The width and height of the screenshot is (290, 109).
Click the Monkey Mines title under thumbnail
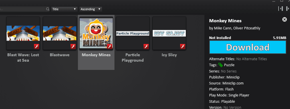click(x=96, y=55)
